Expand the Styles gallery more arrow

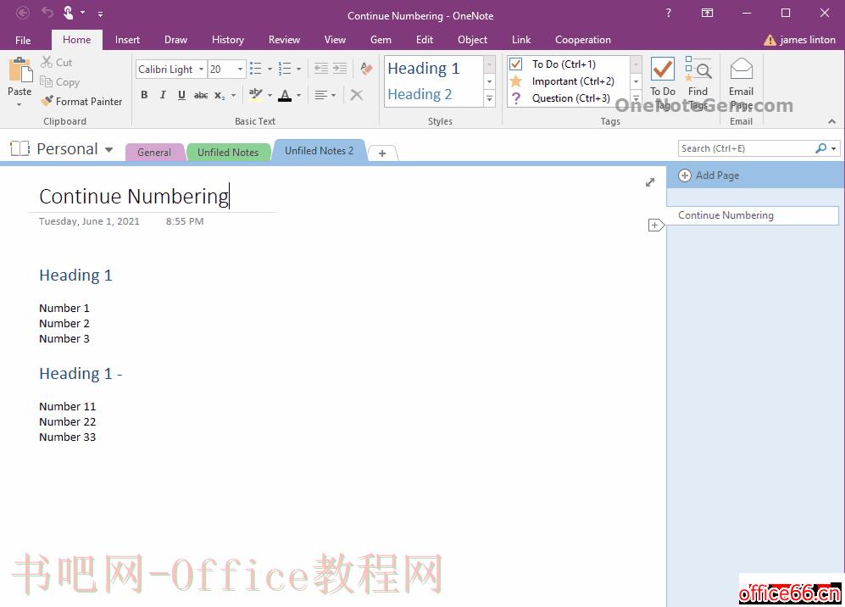(x=489, y=98)
